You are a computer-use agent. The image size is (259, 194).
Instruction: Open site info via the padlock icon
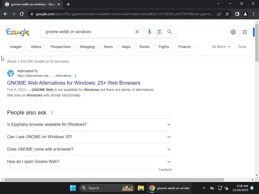point(32,14)
